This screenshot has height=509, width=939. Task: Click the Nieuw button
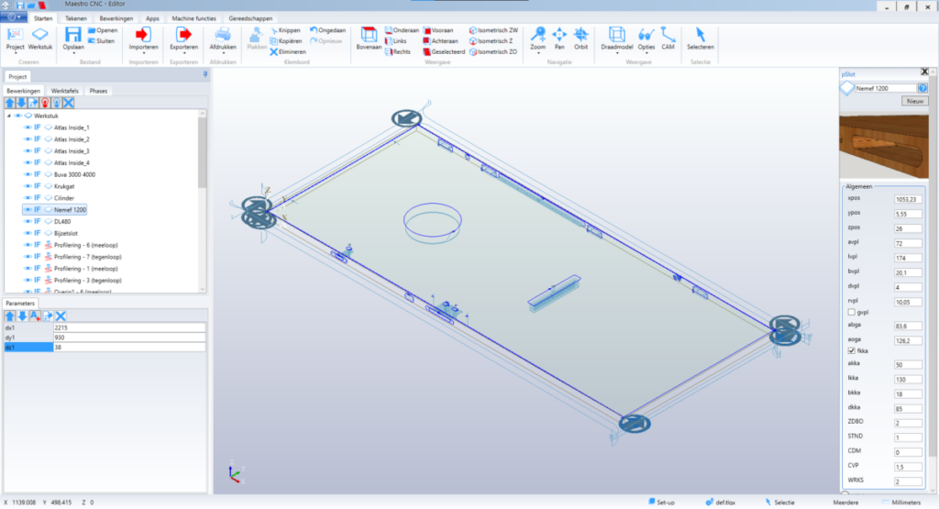pyautogui.click(x=913, y=101)
